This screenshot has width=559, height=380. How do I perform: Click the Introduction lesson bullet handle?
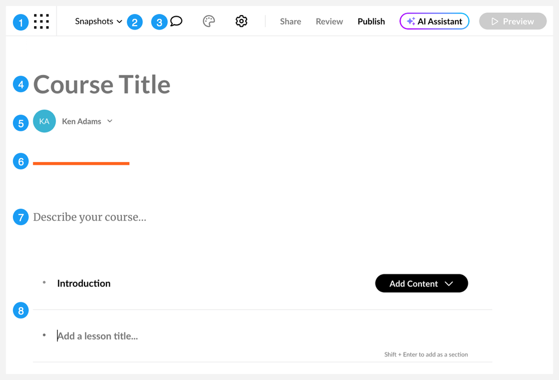coord(44,283)
